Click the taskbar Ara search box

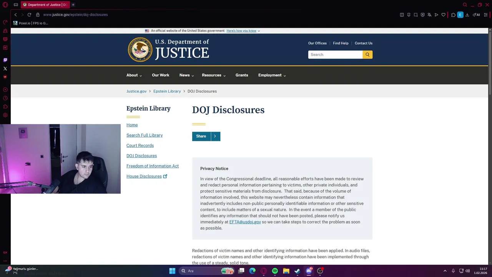pyautogui.click(x=208, y=271)
